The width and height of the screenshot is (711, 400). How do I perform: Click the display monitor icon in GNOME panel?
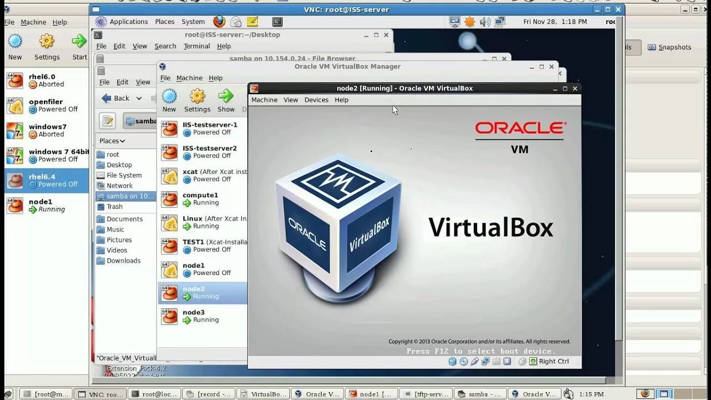[x=455, y=22]
